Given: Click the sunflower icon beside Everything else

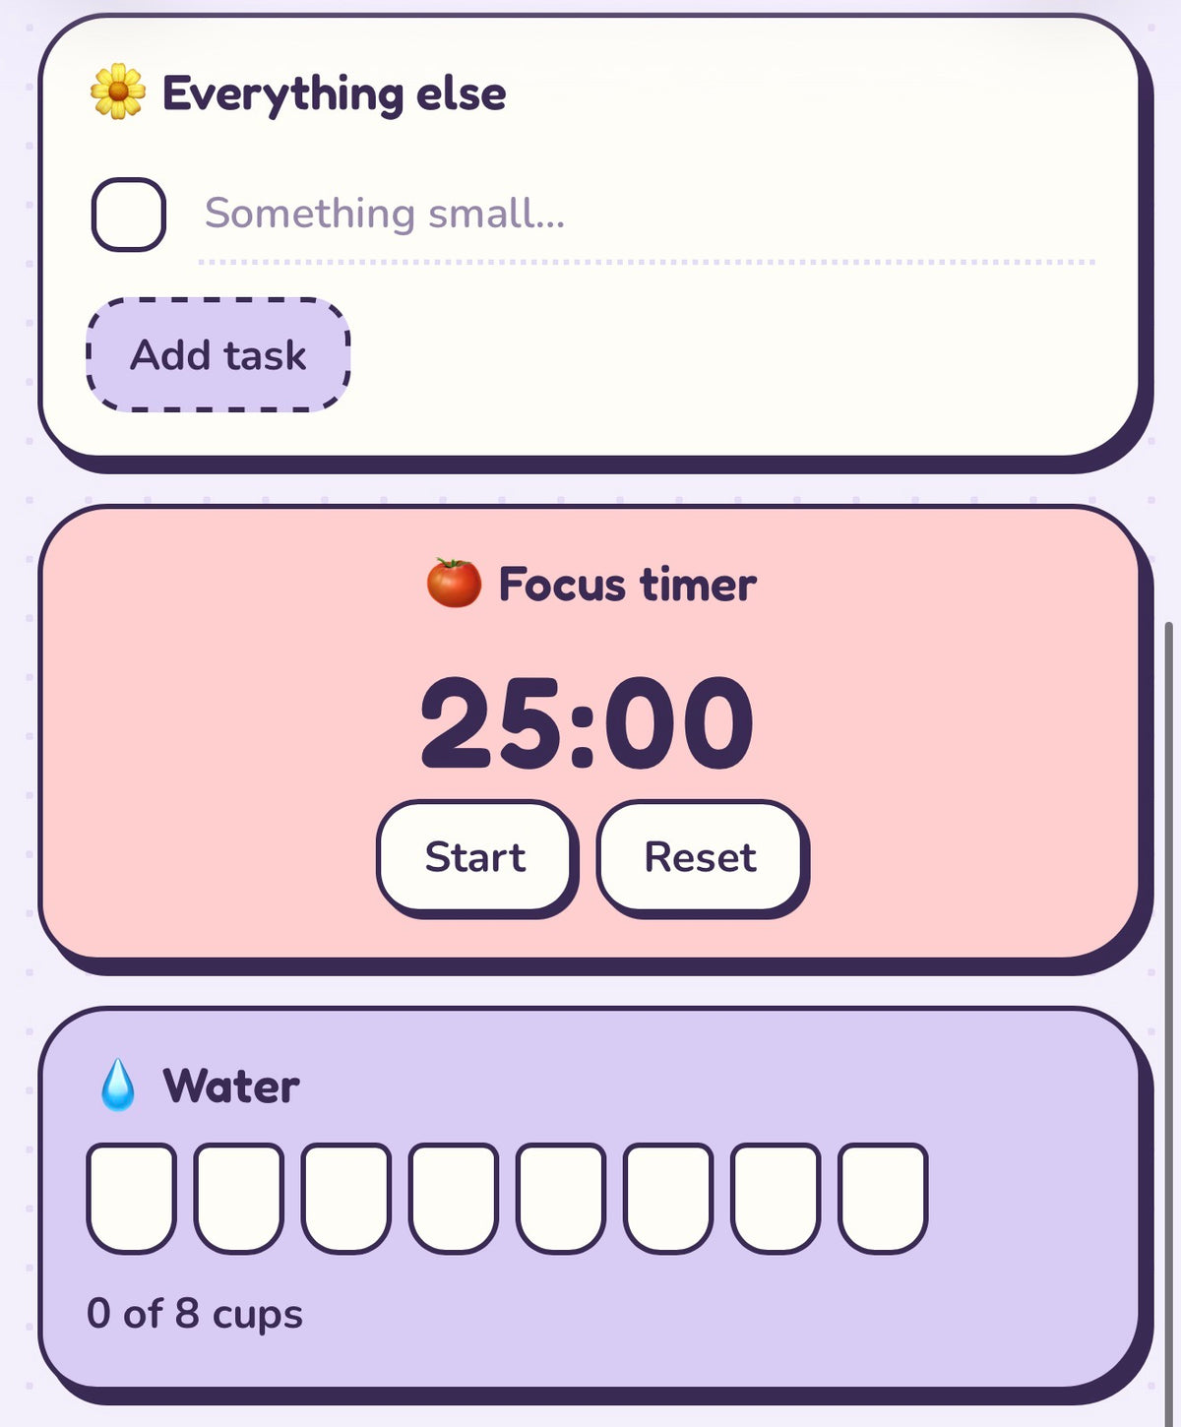Looking at the screenshot, I should click(118, 92).
